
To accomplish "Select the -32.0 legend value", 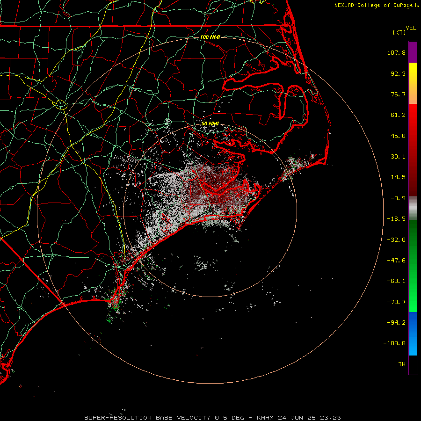I will (x=396, y=240).
